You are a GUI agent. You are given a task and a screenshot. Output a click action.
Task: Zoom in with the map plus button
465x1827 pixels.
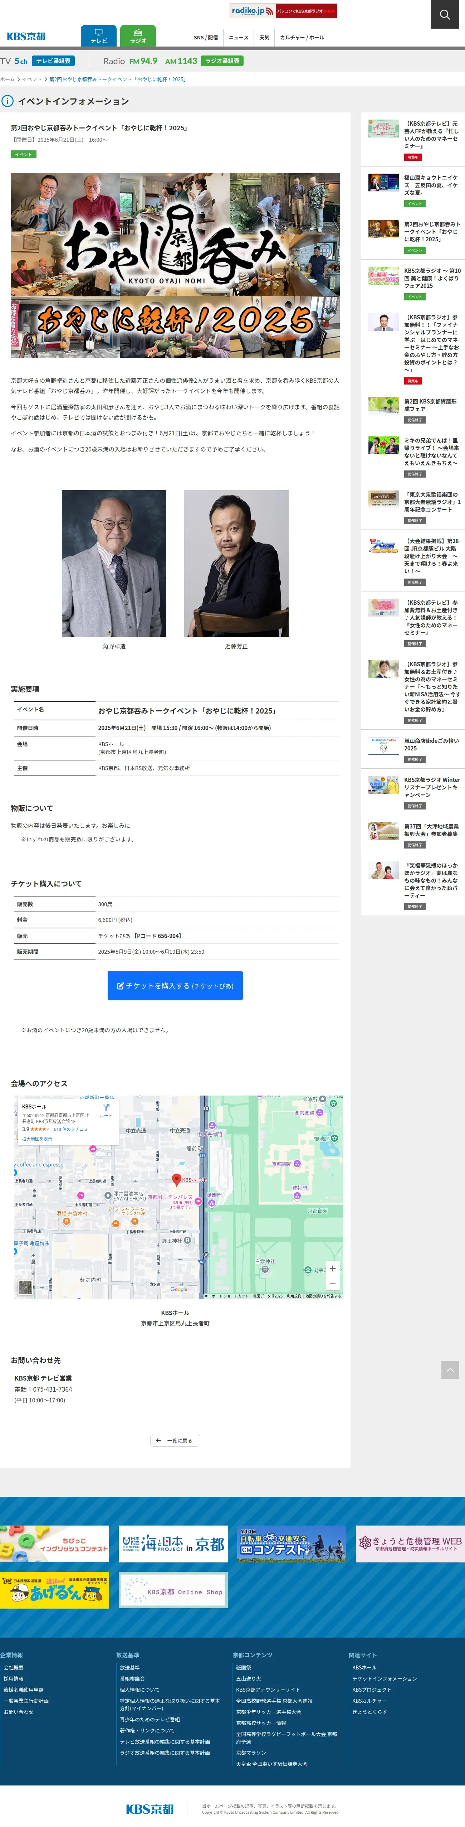[332, 1268]
